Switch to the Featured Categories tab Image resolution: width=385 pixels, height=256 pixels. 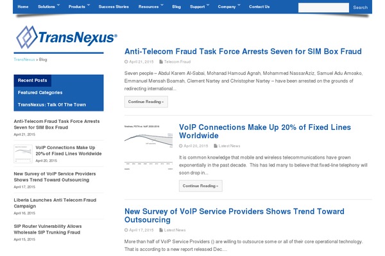[40, 93]
